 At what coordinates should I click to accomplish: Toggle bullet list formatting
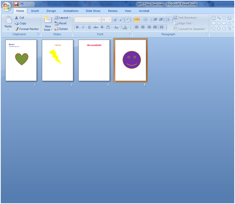[137, 19]
